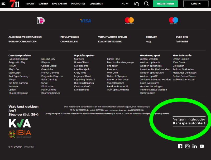Open the Live Casino menu item

(60, 4)
